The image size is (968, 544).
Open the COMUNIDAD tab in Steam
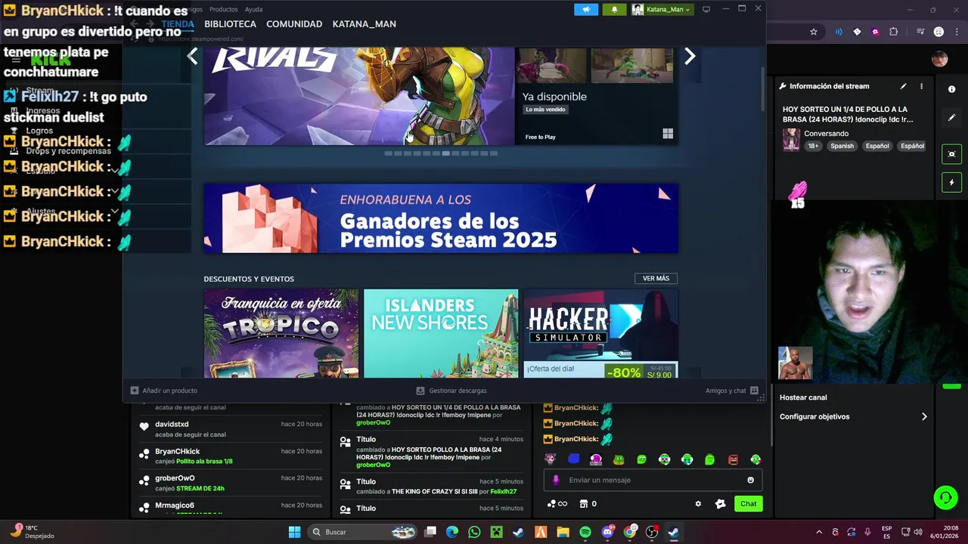294,24
